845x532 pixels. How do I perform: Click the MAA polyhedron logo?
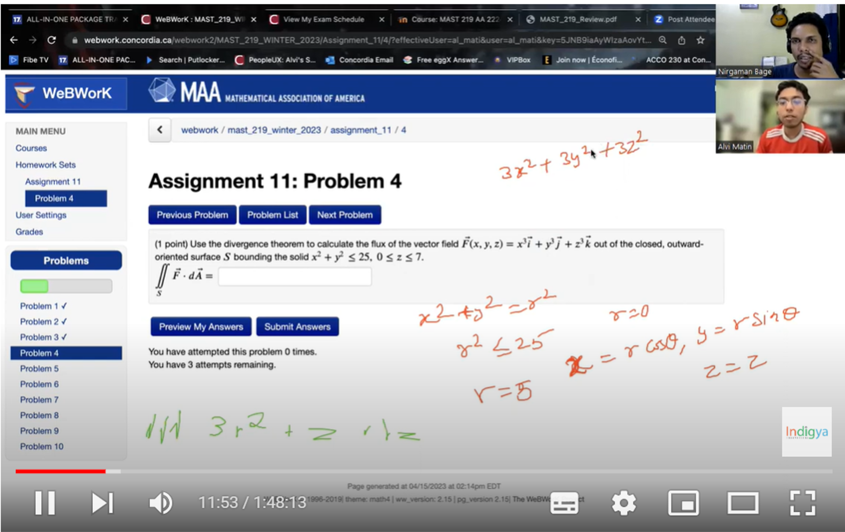(x=162, y=90)
